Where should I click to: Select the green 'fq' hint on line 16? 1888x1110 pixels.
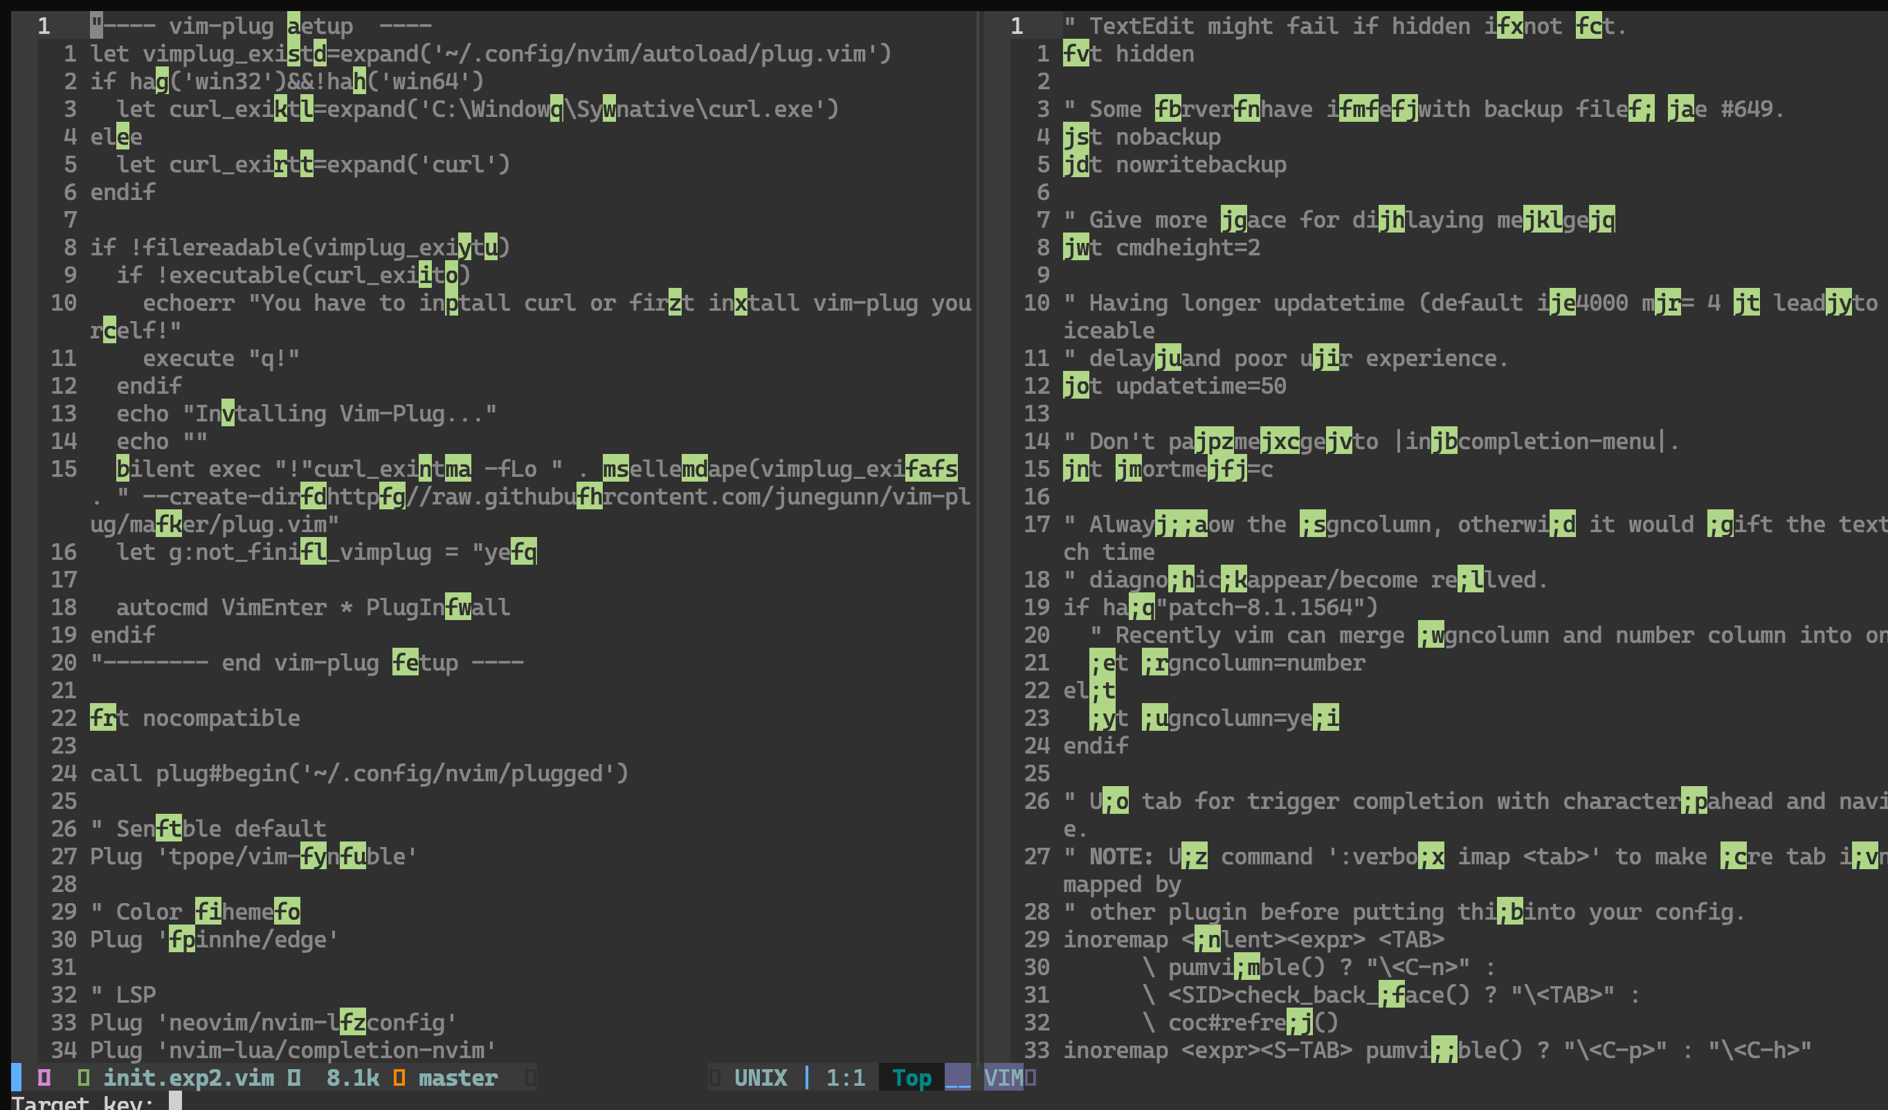(523, 552)
